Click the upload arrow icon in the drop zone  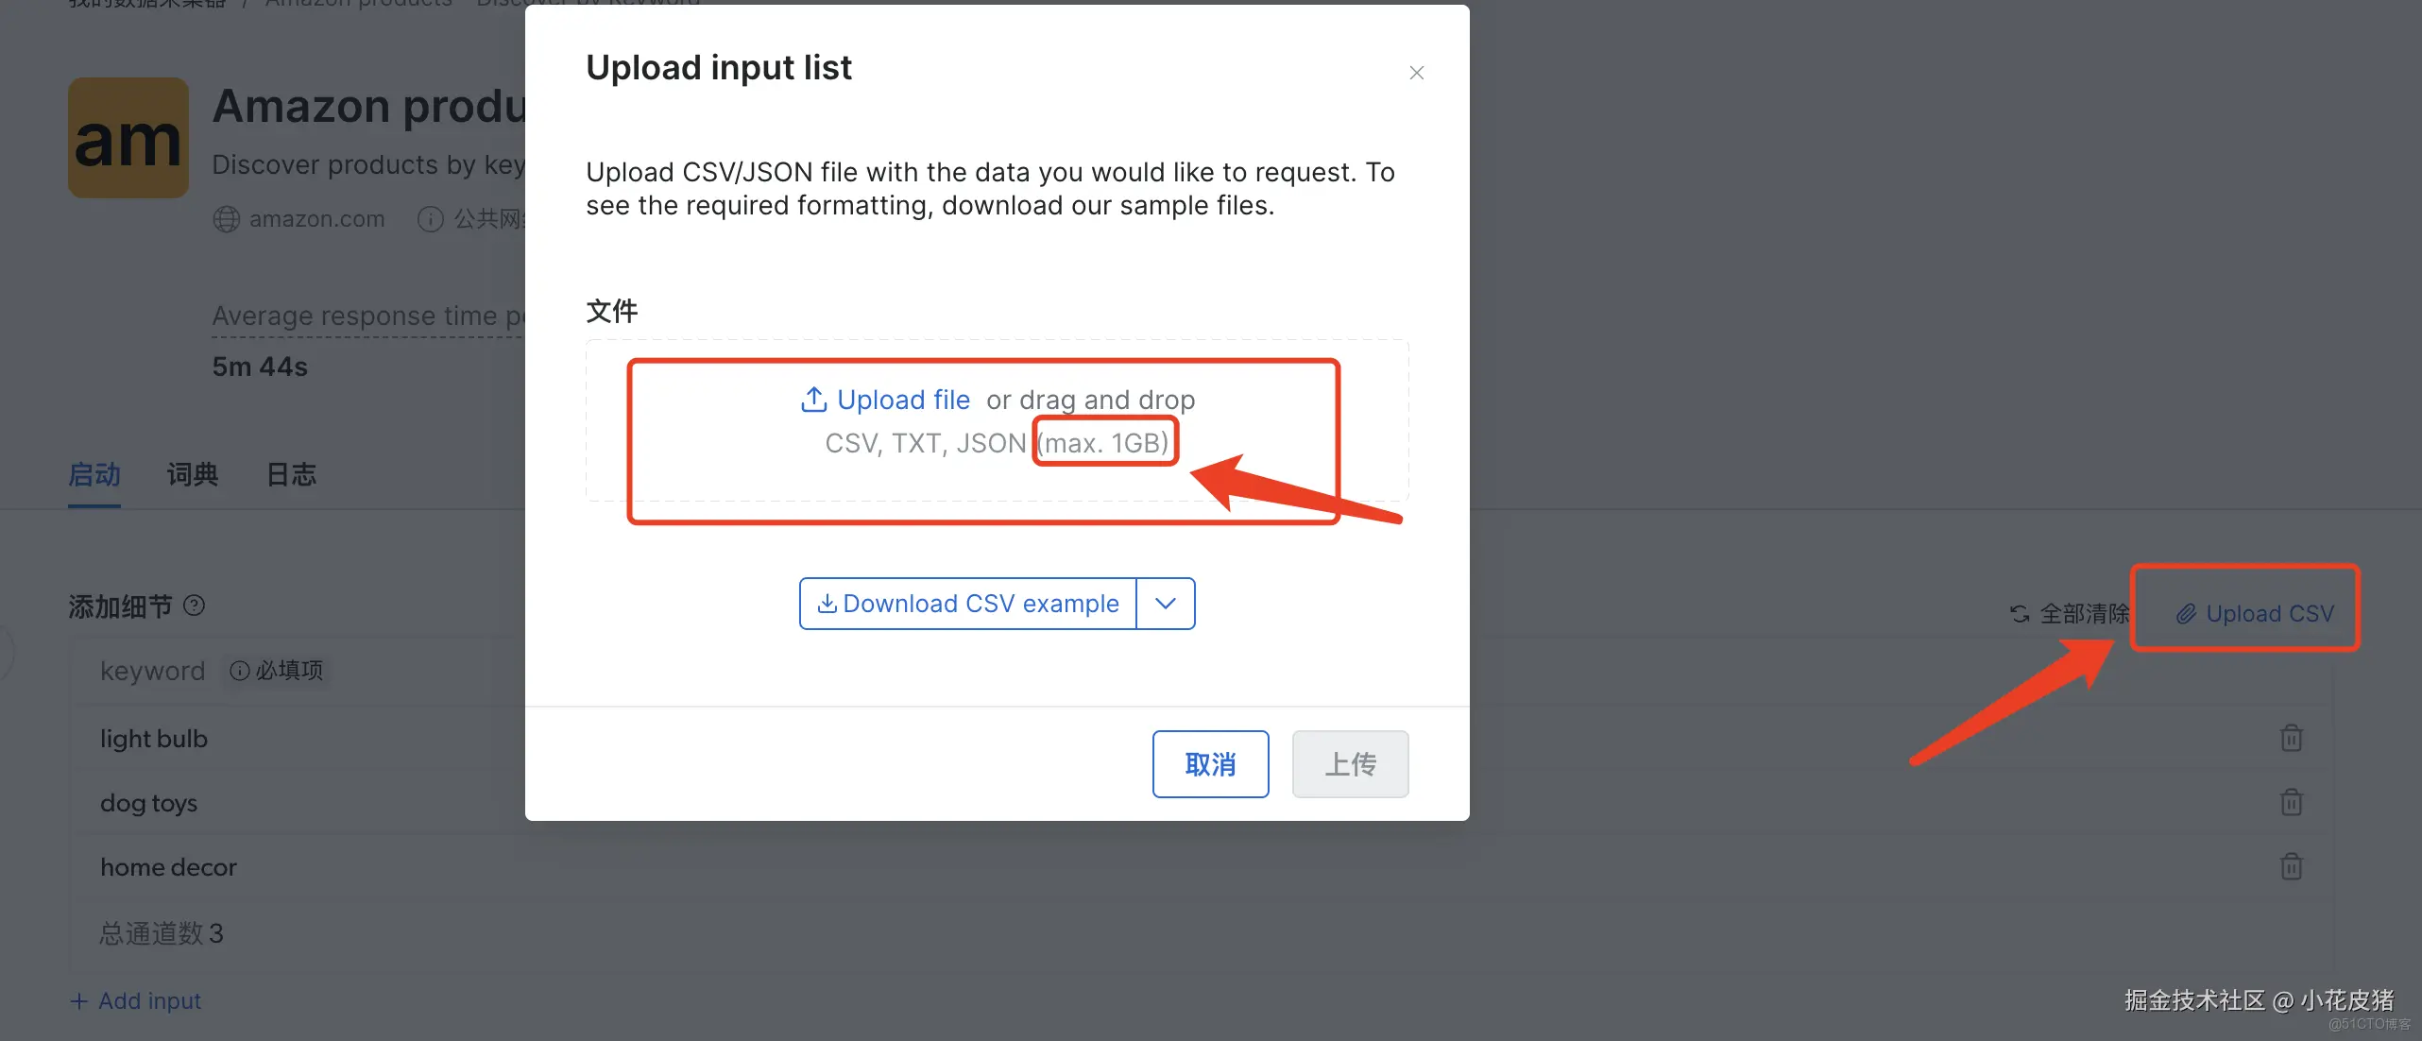coord(813,400)
